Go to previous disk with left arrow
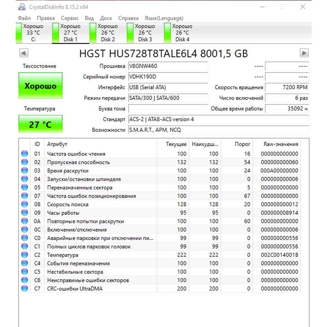This screenshot has width=327, height=327. pyautogui.click(x=24, y=53)
